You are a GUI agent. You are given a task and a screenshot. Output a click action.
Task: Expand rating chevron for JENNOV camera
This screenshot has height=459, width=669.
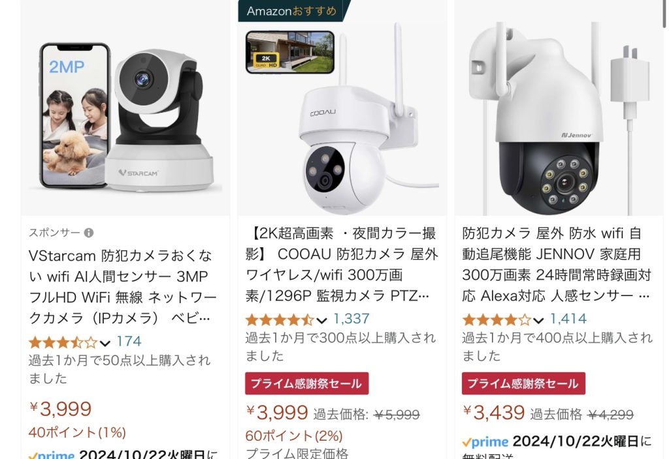(x=538, y=320)
